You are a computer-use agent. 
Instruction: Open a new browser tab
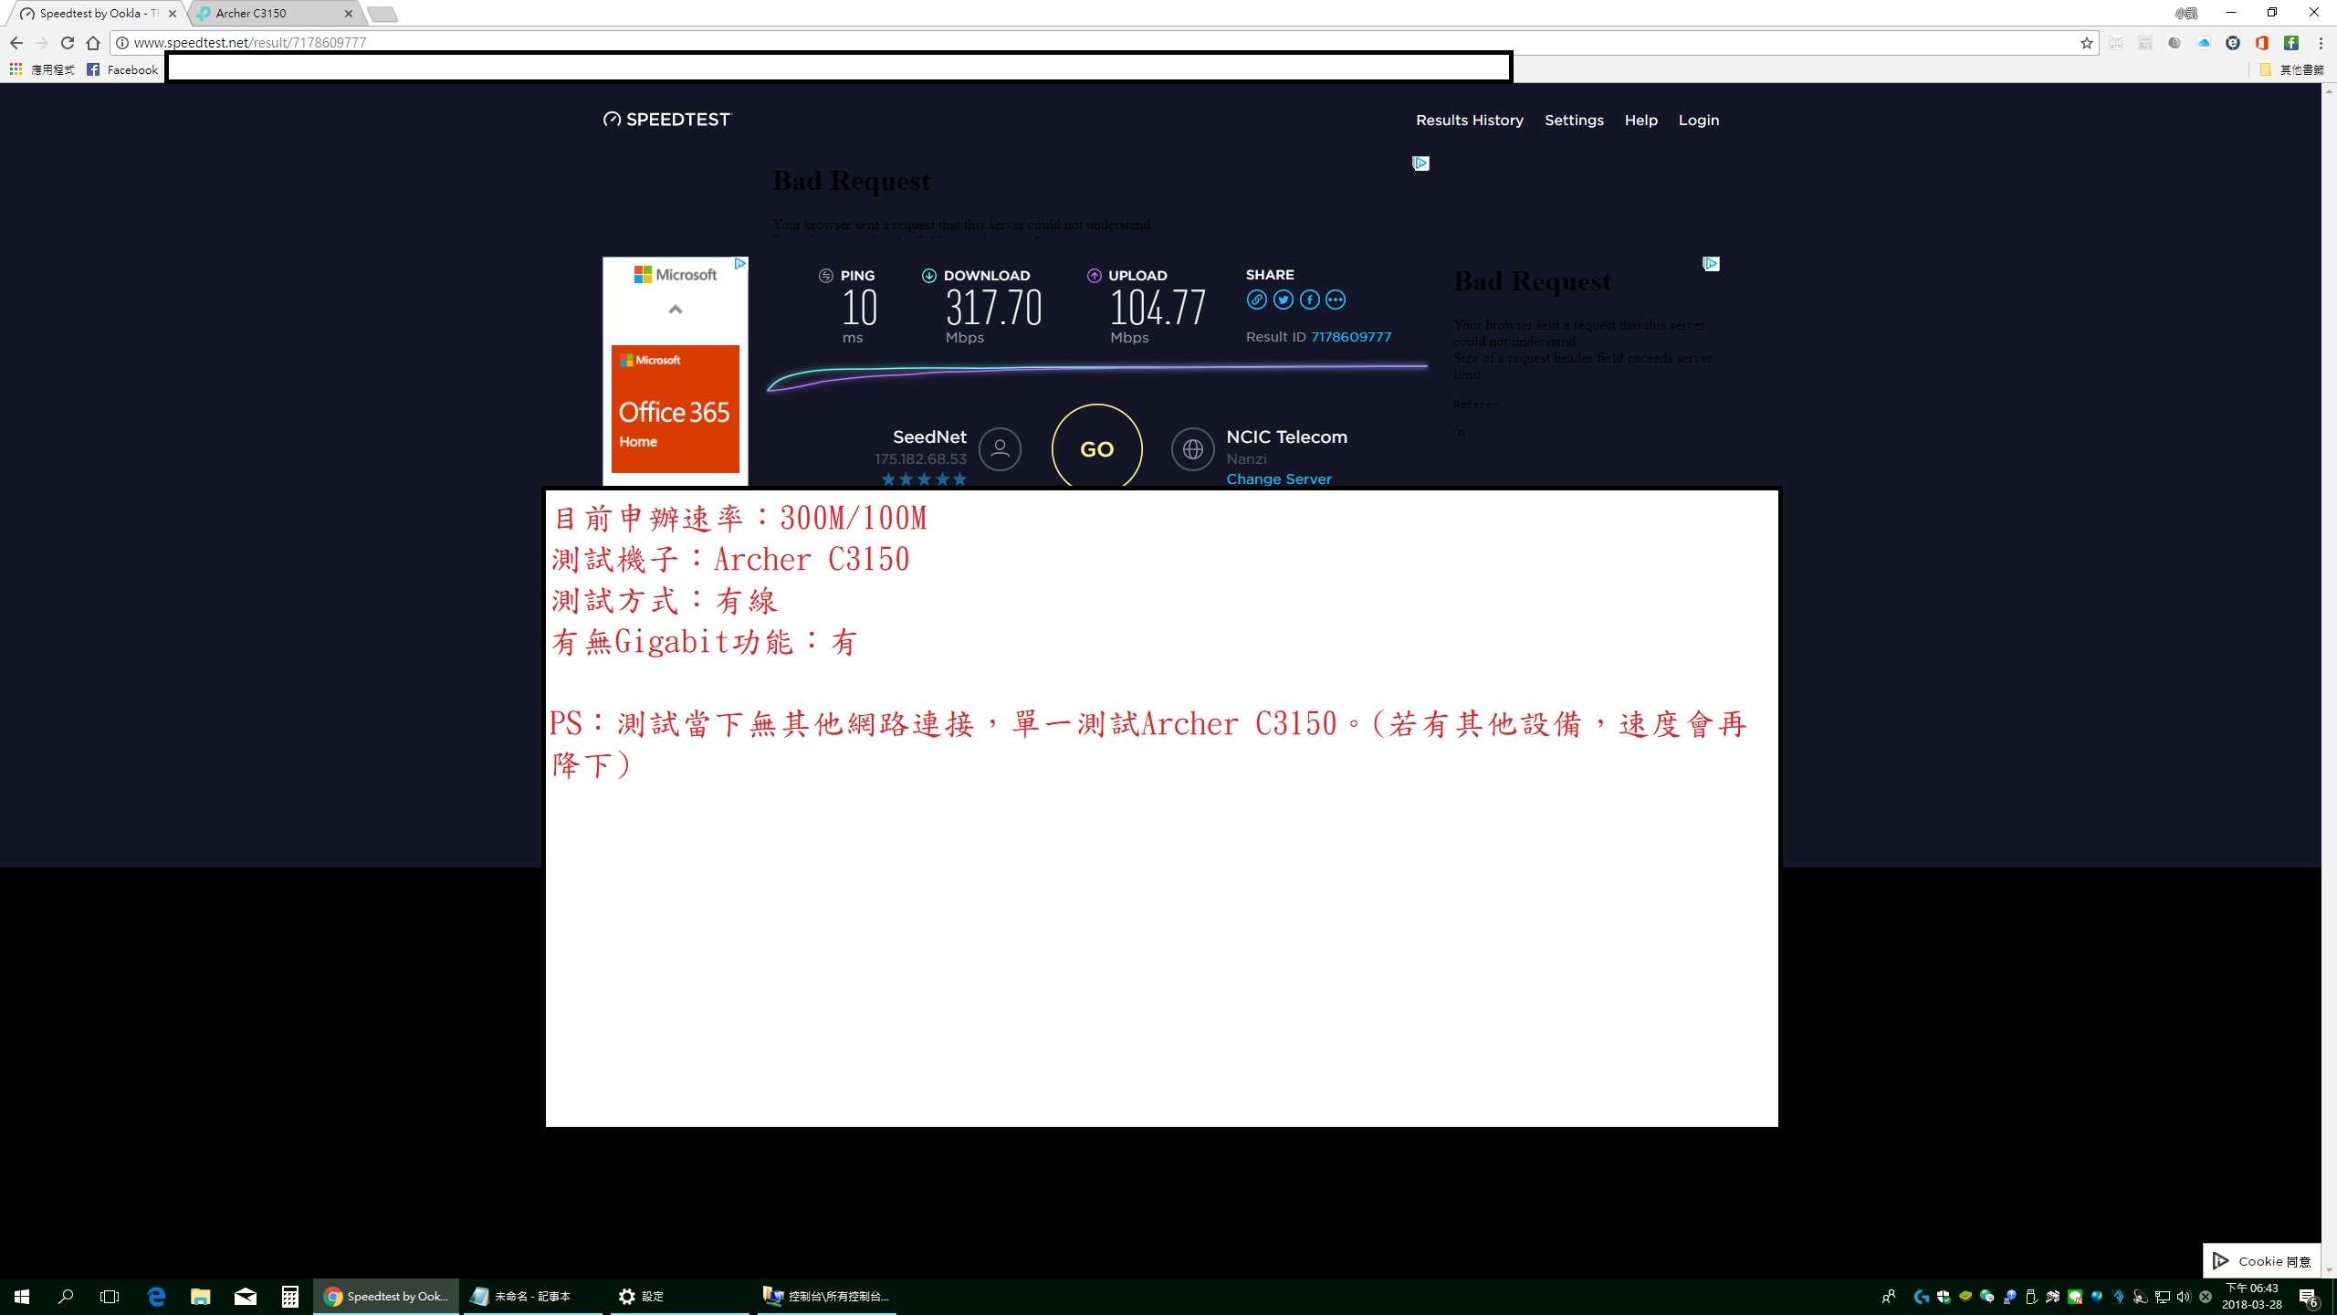(382, 14)
